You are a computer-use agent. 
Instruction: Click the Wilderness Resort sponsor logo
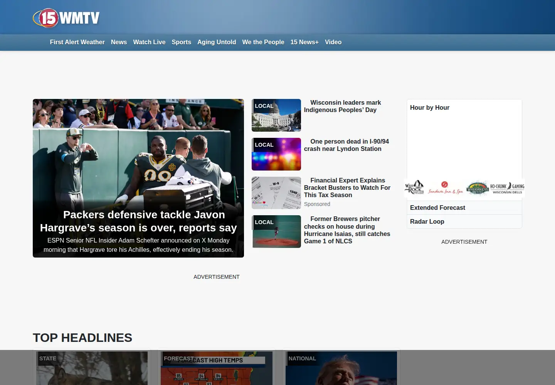[478, 188]
